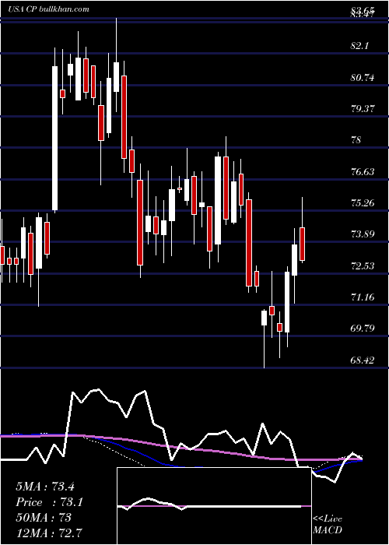Select the 79.37 price axis label

(363, 108)
